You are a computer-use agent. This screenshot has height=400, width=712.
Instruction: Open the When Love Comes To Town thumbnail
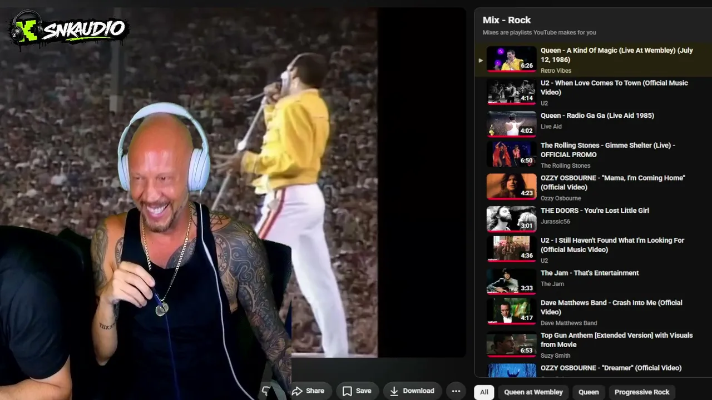click(x=511, y=92)
